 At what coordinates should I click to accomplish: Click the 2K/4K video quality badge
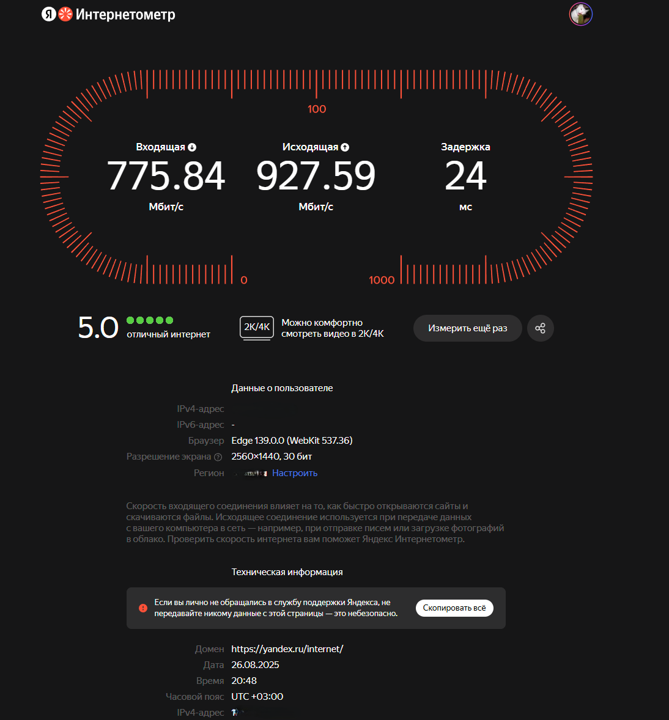coord(257,328)
